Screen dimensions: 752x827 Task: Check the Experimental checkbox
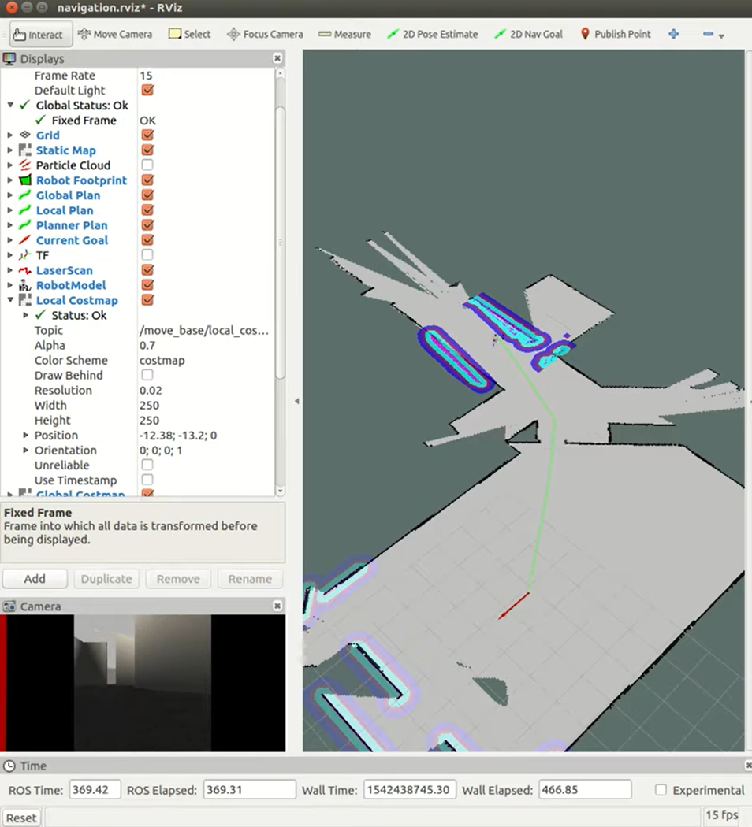(x=660, y=789)
